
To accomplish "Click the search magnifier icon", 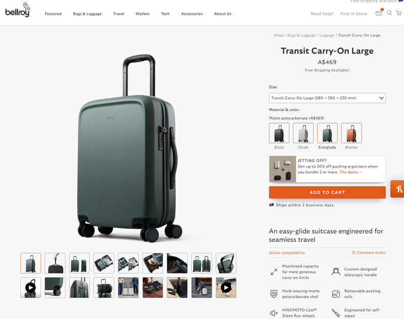I will [x=389, y=13].
